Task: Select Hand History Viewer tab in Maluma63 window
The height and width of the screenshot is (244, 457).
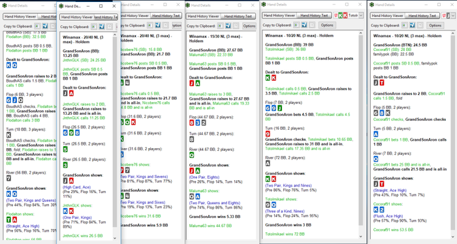Action: pos(203,16)
